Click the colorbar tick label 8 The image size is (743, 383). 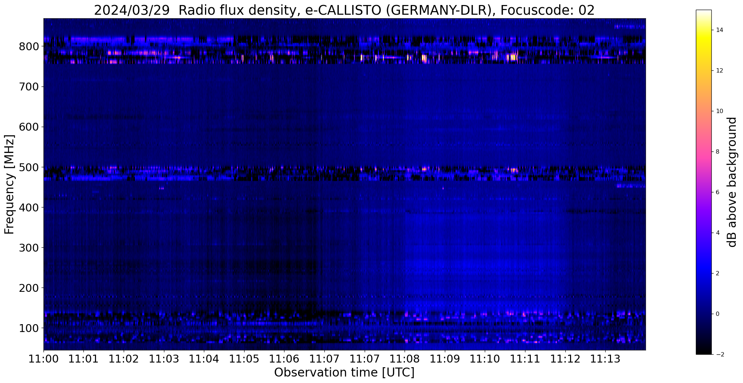coord(717,152)
